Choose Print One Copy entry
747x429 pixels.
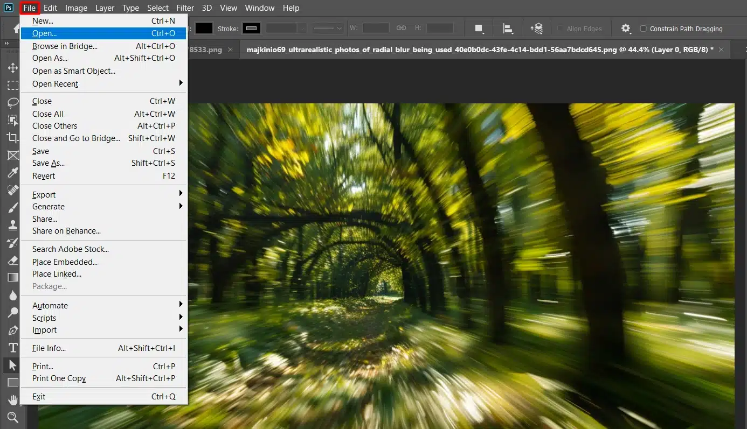tap(103, 378)
